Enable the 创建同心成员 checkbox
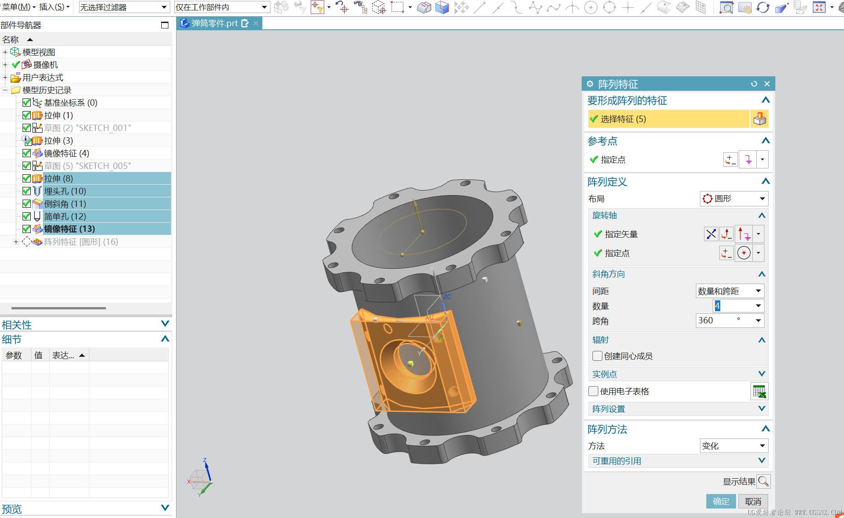The image size is (844, 518). (597, 356)
